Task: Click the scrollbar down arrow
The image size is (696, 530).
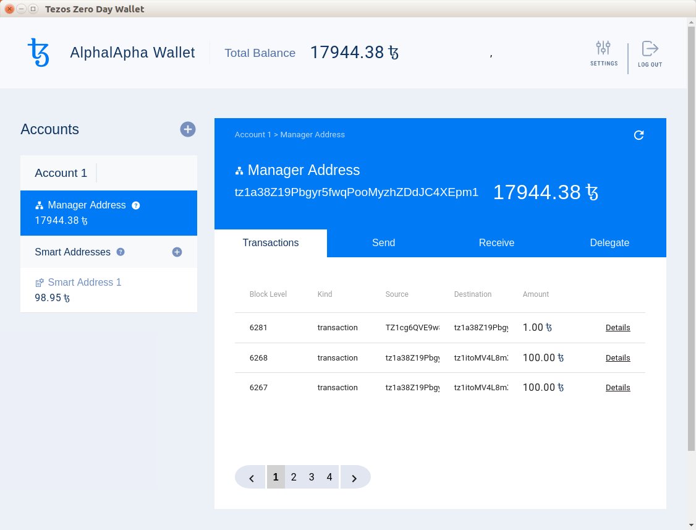Action: (691, 525)
